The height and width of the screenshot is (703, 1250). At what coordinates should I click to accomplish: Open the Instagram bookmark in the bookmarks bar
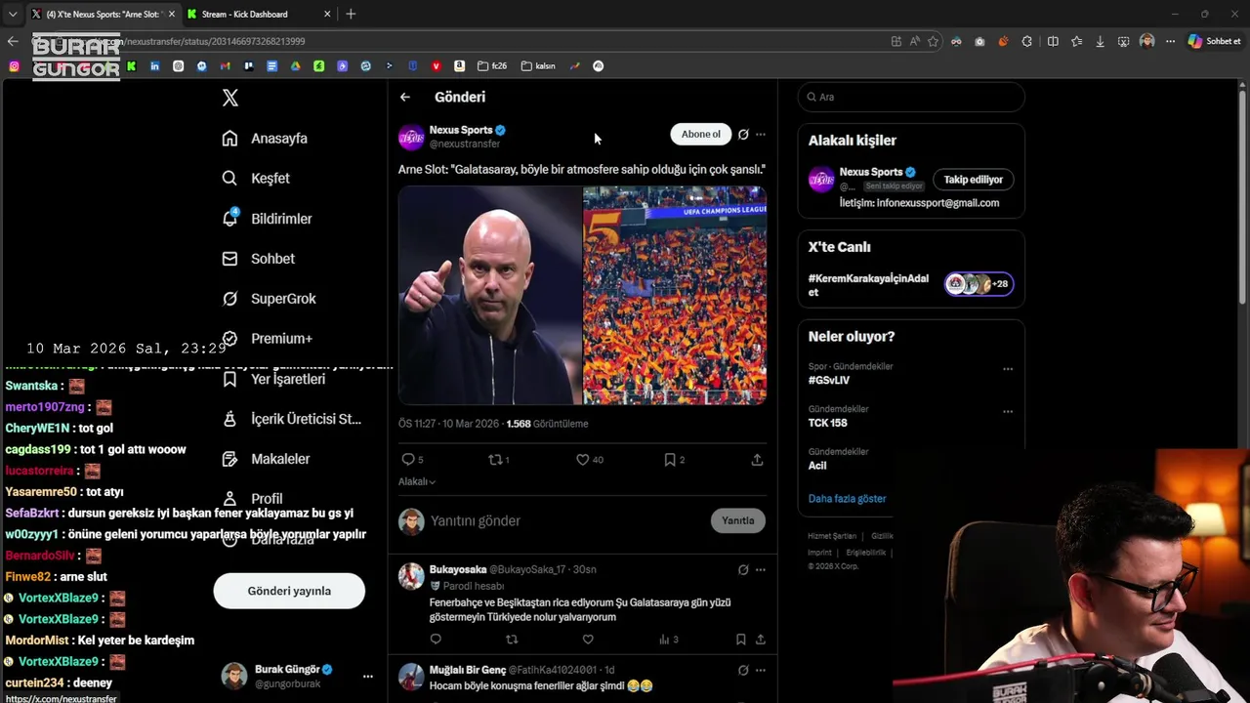click(x=14, y=66)
